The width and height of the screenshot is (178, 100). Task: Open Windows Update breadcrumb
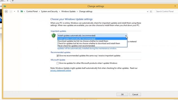(x=68, y=11)
